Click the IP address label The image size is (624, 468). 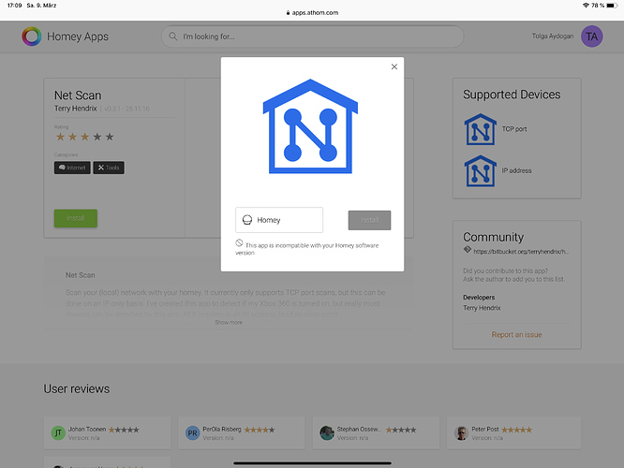[516, 170]
